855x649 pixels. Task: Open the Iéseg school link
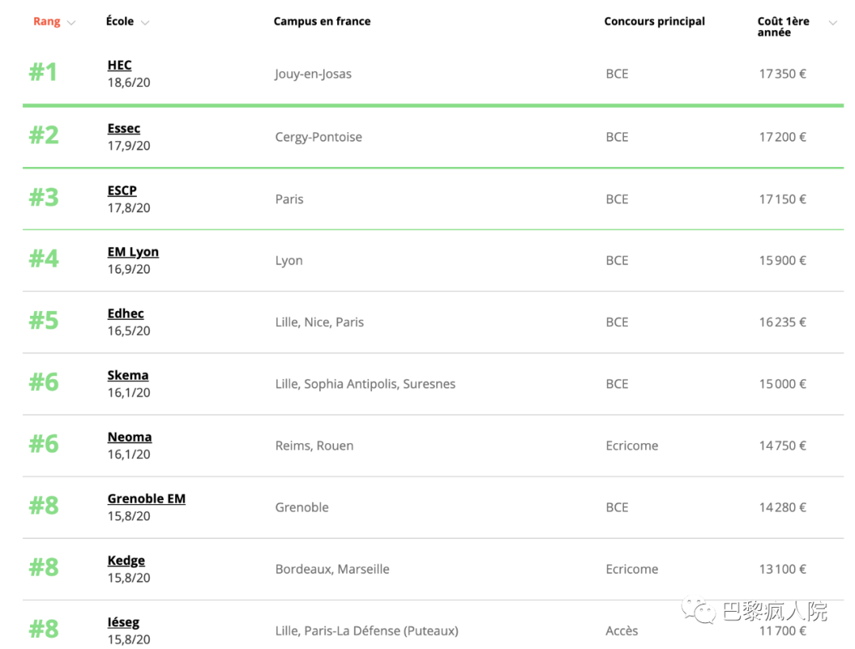point(123,622)
